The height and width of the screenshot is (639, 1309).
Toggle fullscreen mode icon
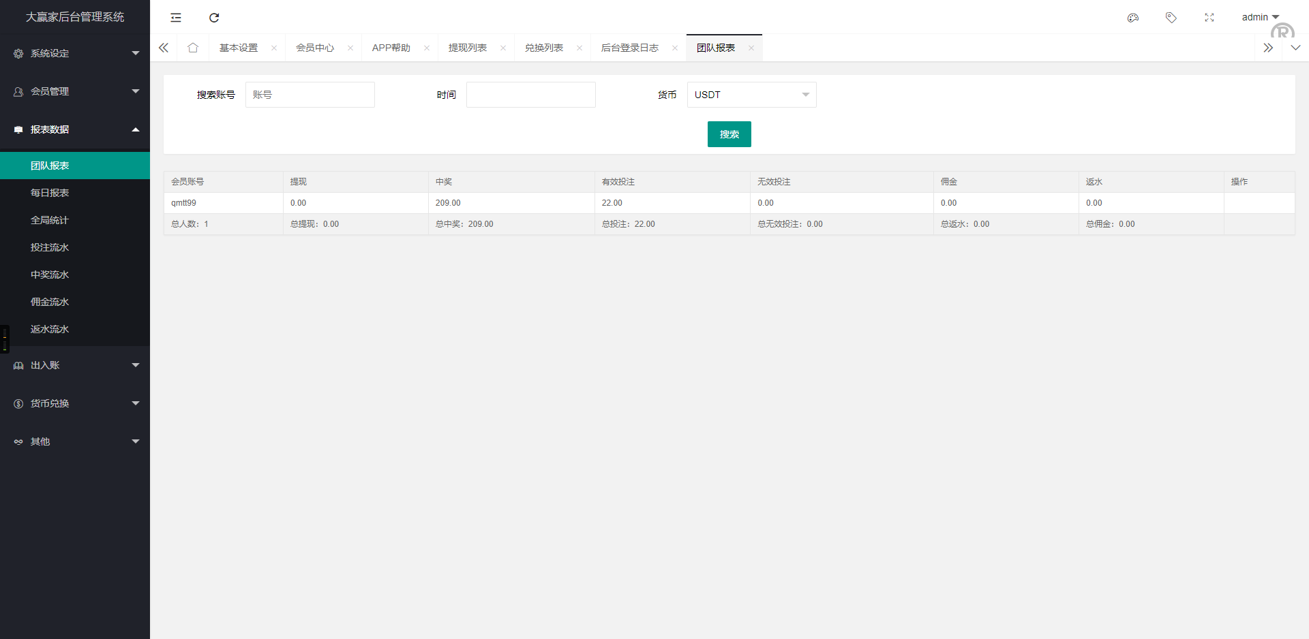coord(1209,18)
